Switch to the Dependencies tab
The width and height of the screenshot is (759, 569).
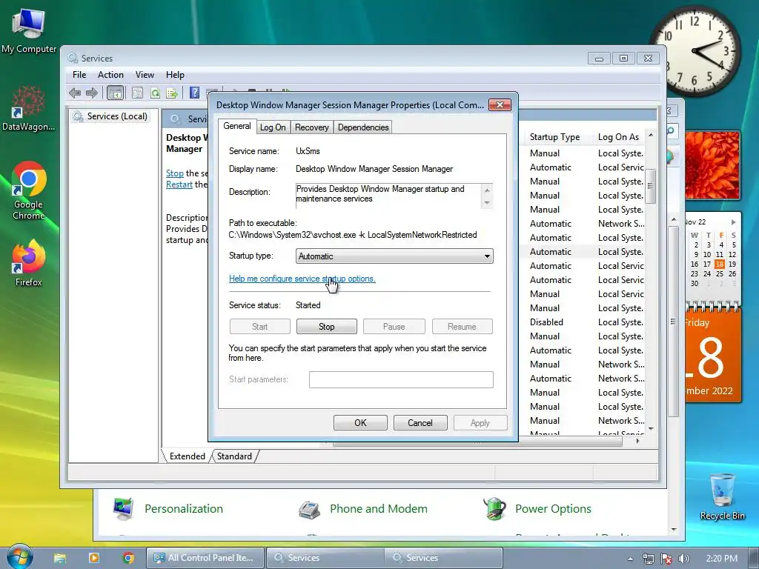coord(363,127)
